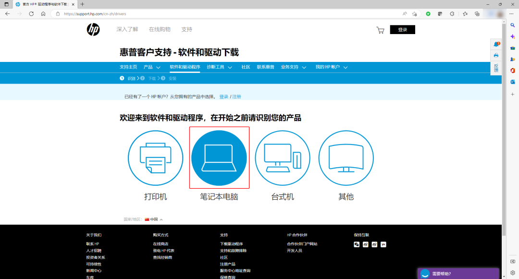Open footer link 支持和故障排除
This screenshot has height=279, width=519.
(x=234, y=251)
